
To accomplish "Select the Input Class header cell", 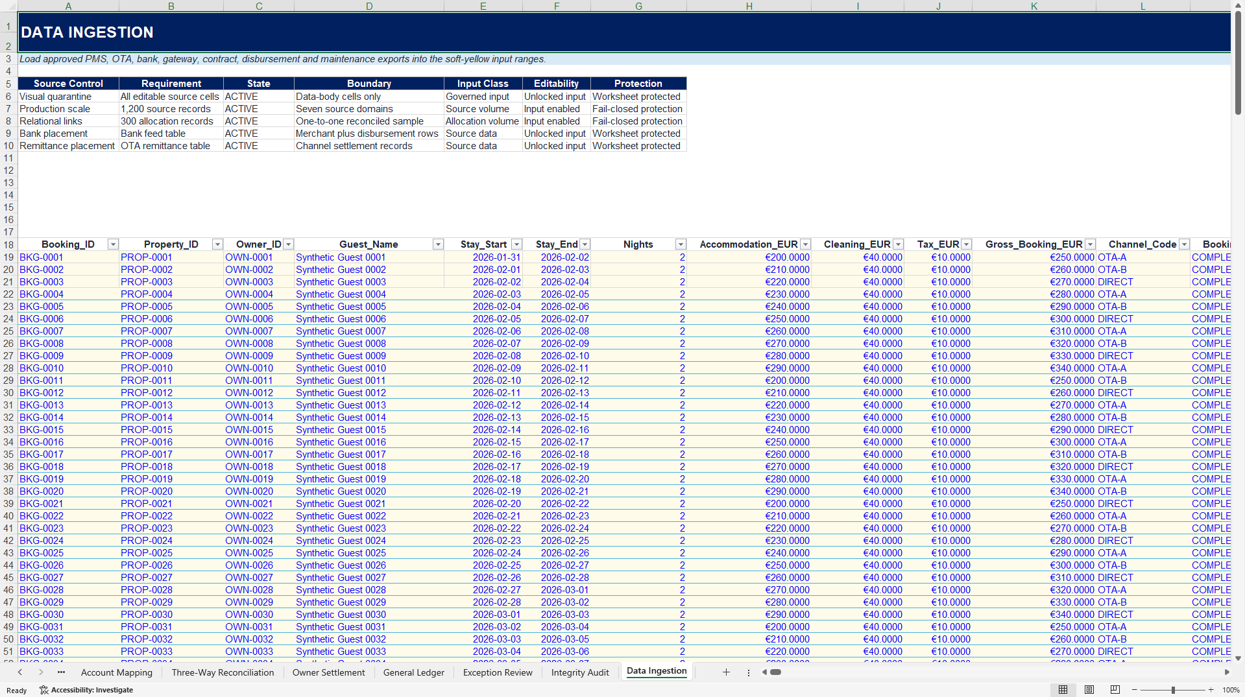I will [483, 84].
